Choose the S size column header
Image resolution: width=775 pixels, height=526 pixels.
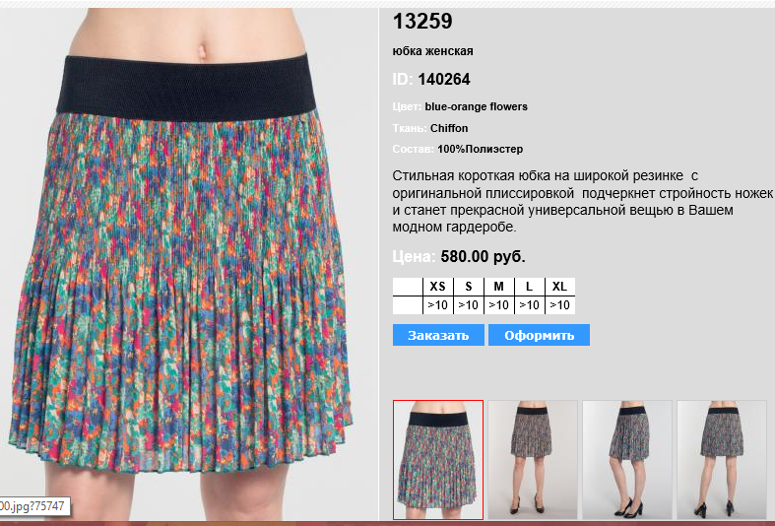[x=469, y=287]
